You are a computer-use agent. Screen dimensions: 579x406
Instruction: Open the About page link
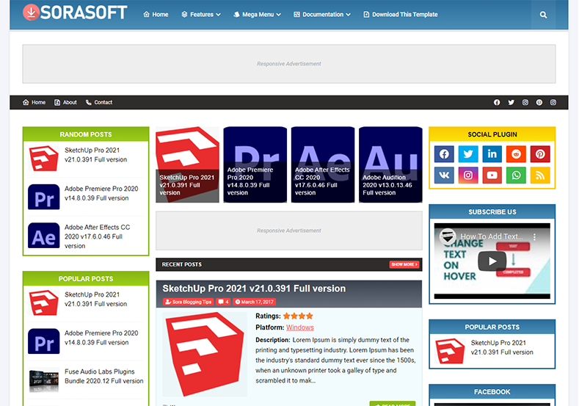tap(65, 102)
